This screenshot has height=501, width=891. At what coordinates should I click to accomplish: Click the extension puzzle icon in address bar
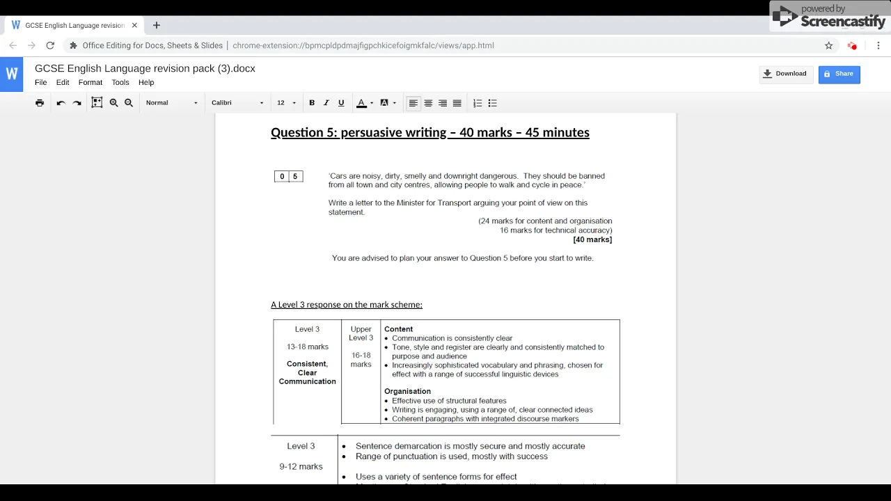point(73,45)
